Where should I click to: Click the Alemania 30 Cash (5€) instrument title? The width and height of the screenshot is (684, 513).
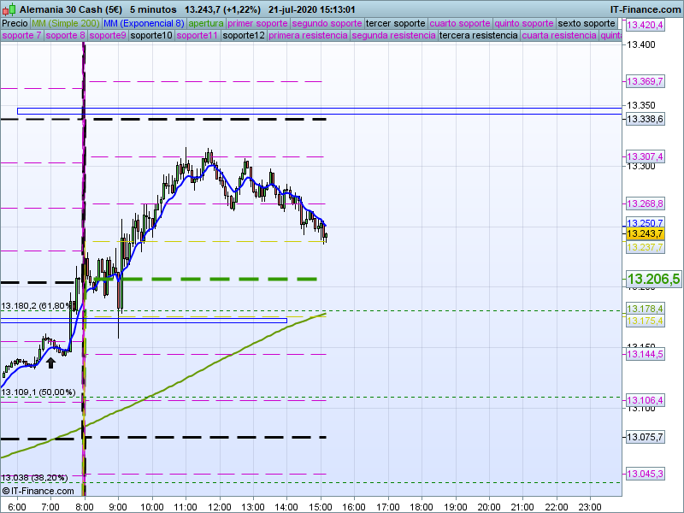point(71,9)
